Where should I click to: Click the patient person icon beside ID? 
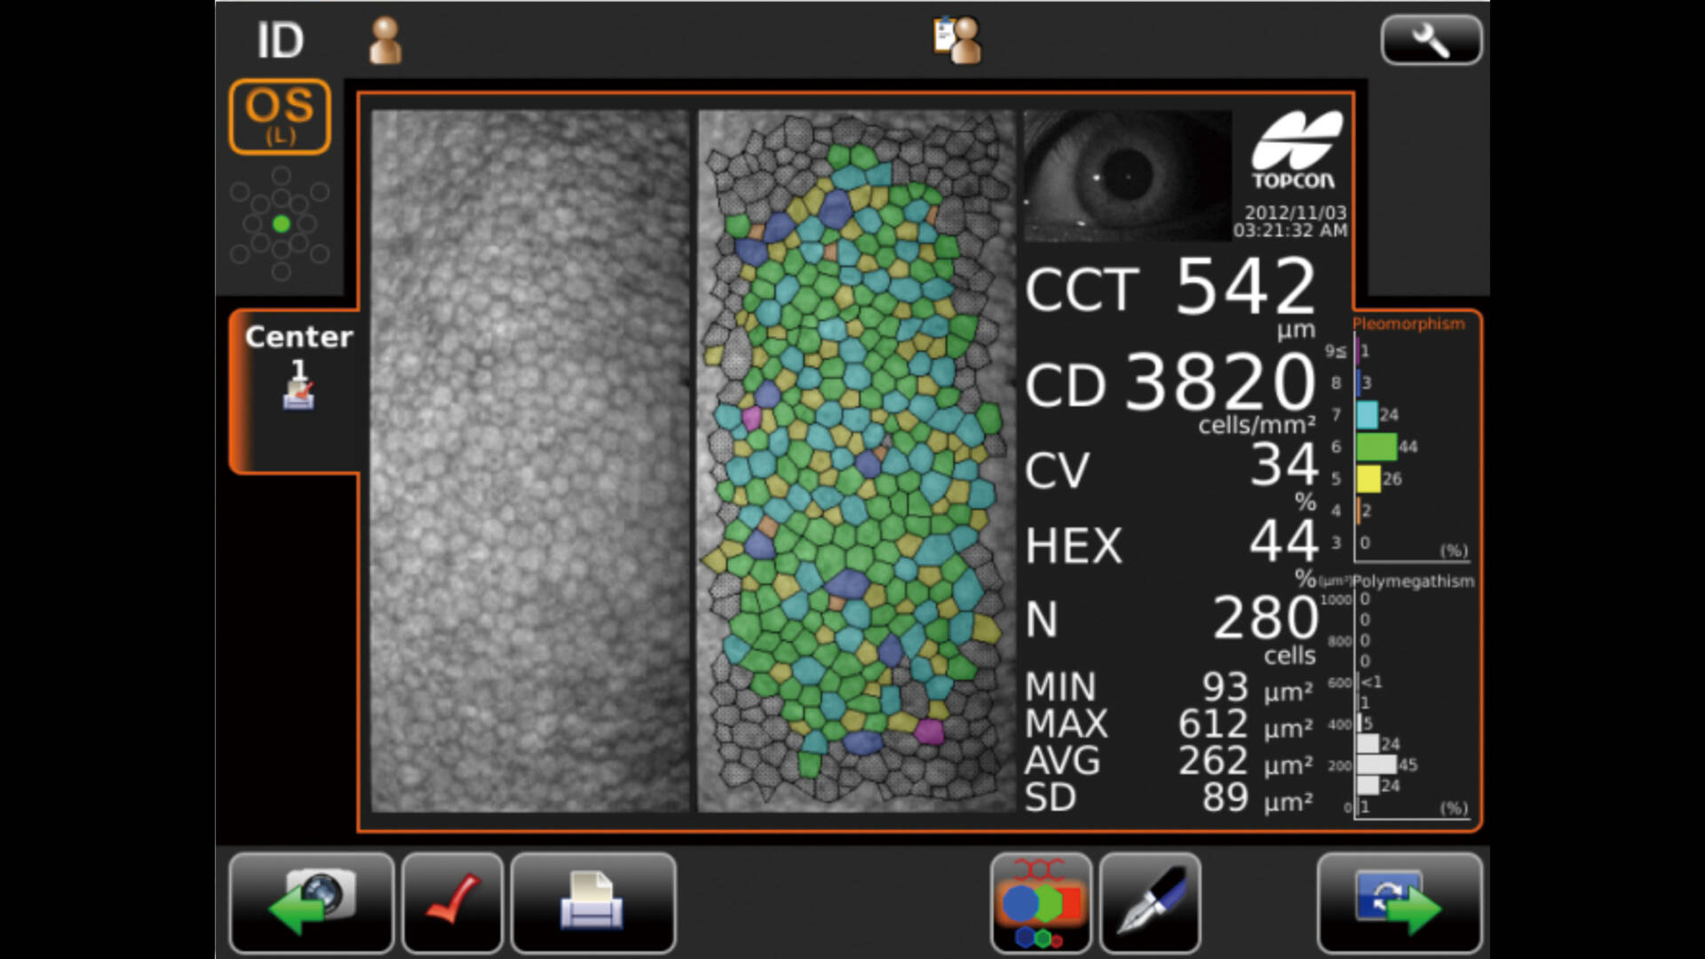(x=385, y=41)
